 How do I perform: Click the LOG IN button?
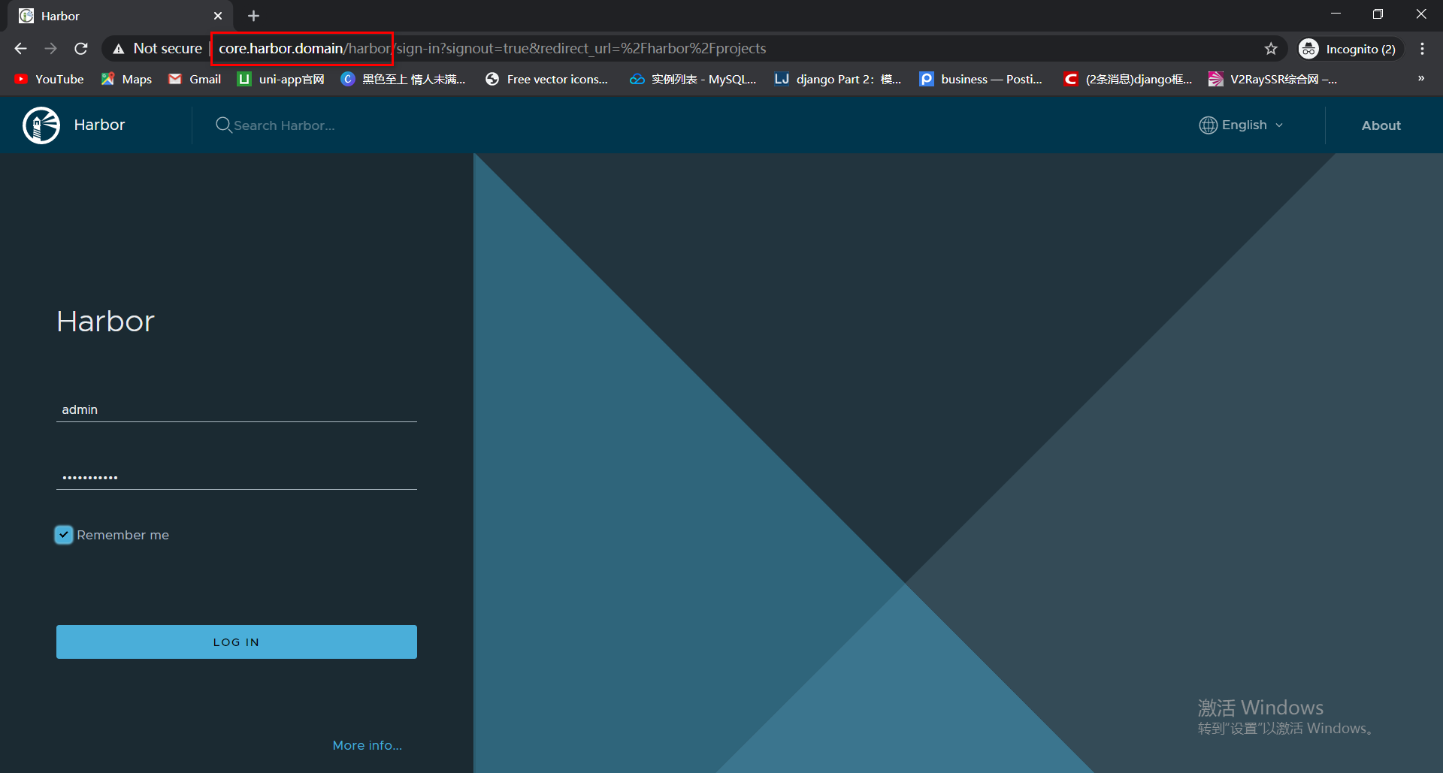(237, 642)
